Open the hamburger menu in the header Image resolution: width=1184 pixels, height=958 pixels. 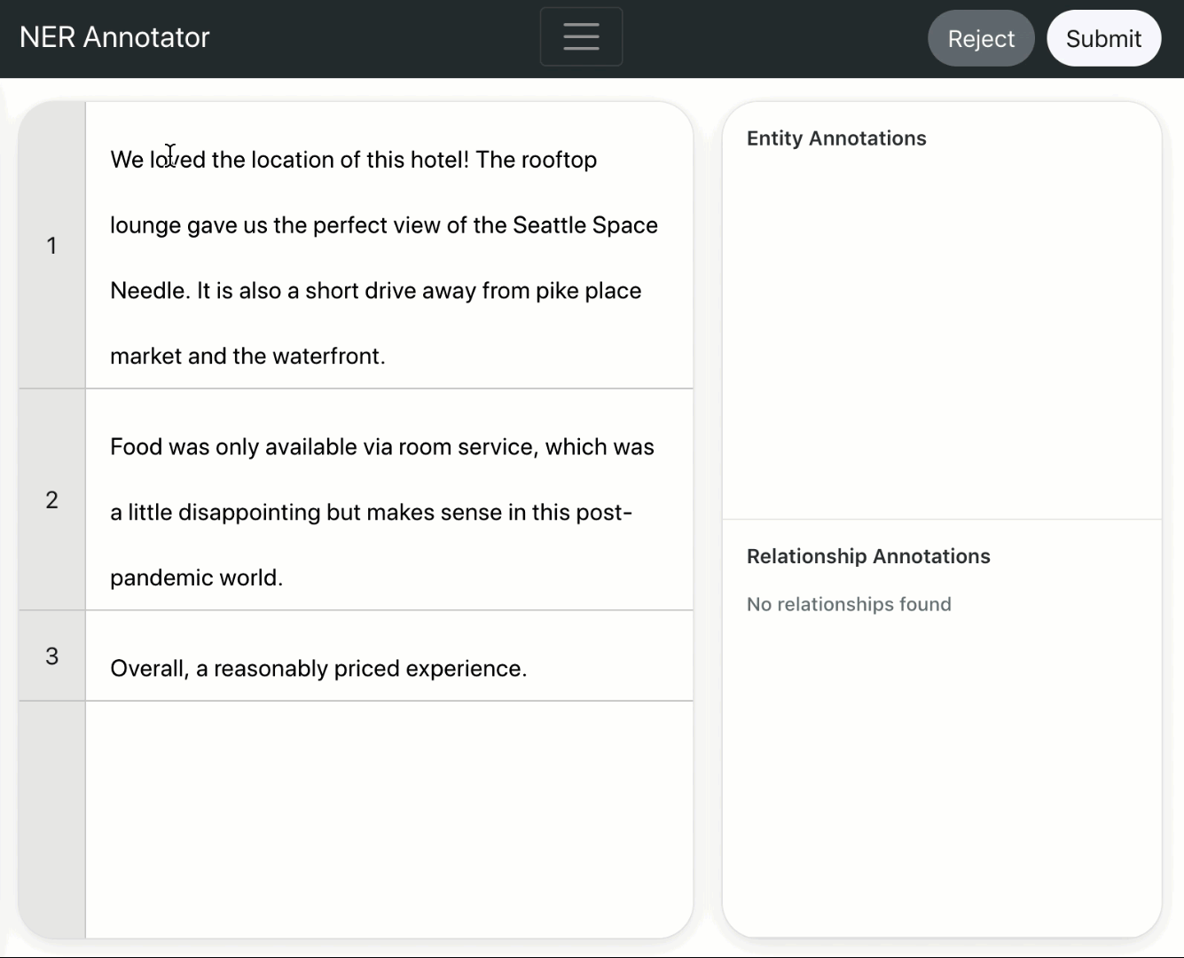click(x=581, y=36)
